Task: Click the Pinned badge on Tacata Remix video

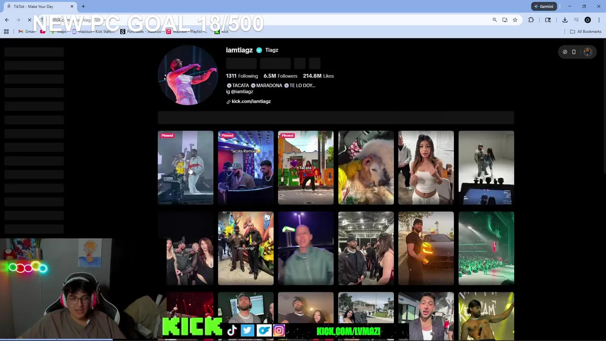Action: [x=227, y=135]
